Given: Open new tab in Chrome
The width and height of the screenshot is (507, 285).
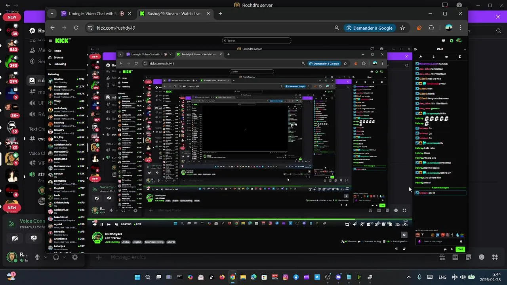Looking at the screenshot, I should [220, 13].
